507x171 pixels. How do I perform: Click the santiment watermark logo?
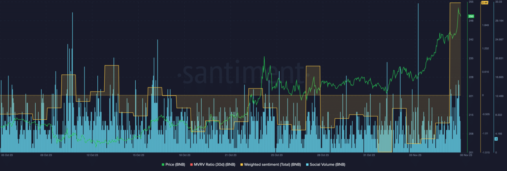(243, 73)
